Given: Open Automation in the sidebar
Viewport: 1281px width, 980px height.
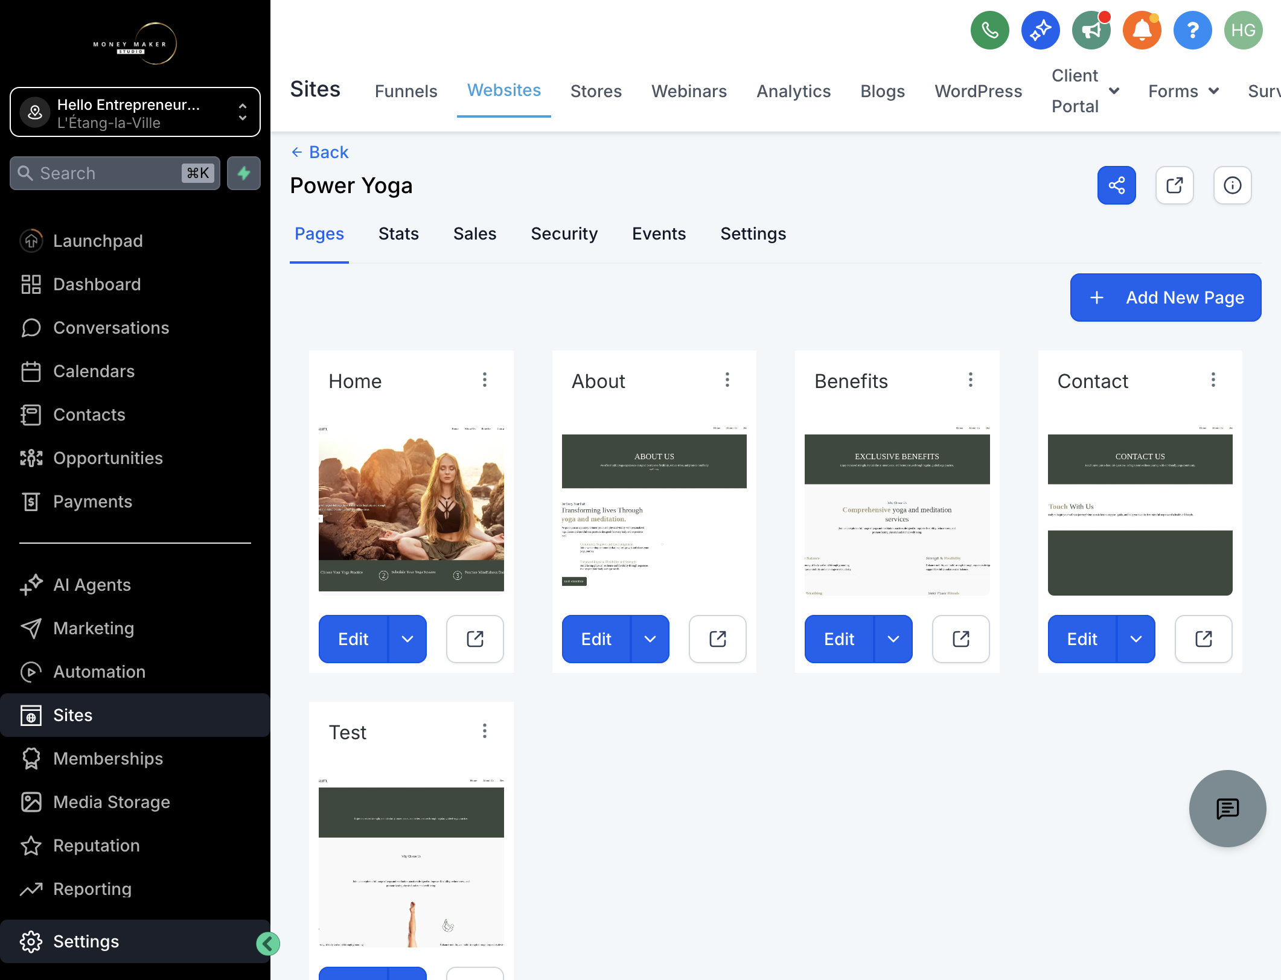Looking at the screenshot, I should (x=135, y=672).
